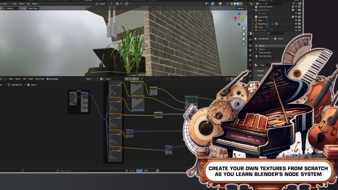The image size is (338, 190).
Task: Switch perspective/orthographic with the grid icon
Action: pos(244,44)
